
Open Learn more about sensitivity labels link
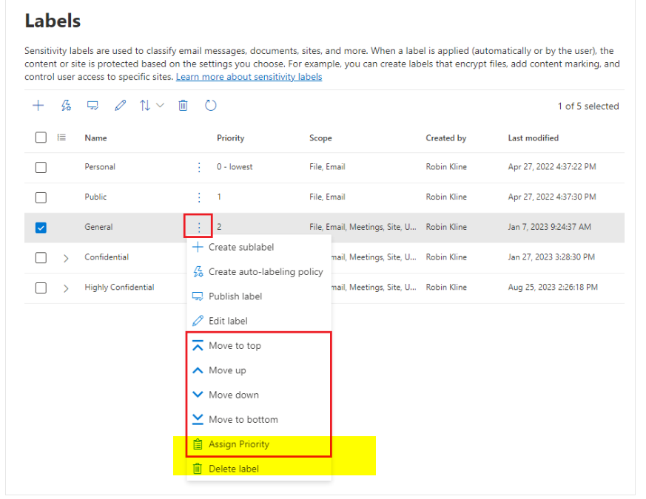tap(249, 77)
